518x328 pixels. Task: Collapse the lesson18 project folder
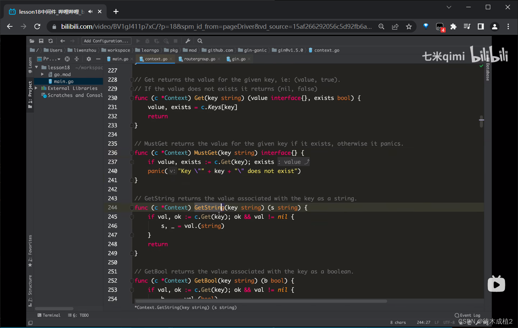click(x=36, y=67)
